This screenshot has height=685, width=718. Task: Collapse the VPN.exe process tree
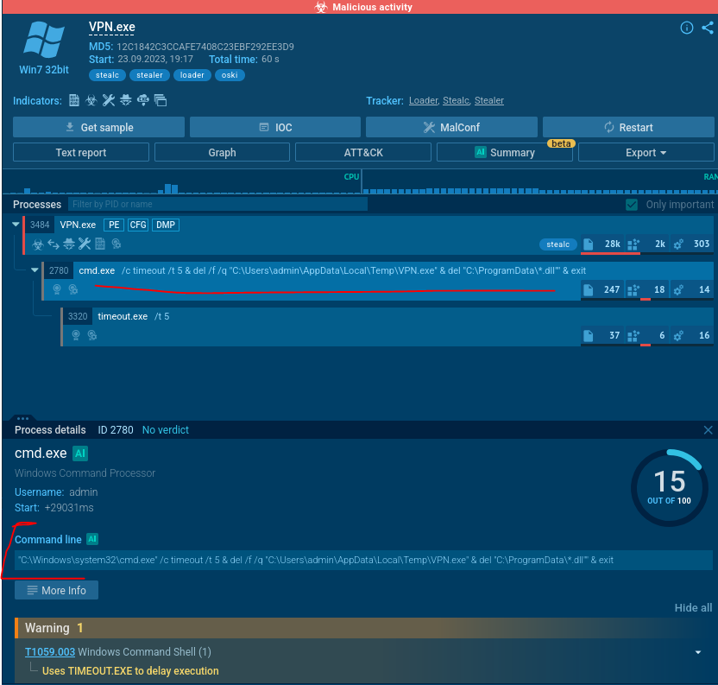tap(16, 225)
